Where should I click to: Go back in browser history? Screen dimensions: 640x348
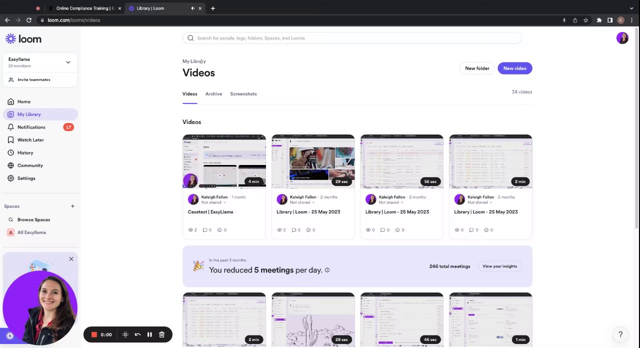pos(7,20)
